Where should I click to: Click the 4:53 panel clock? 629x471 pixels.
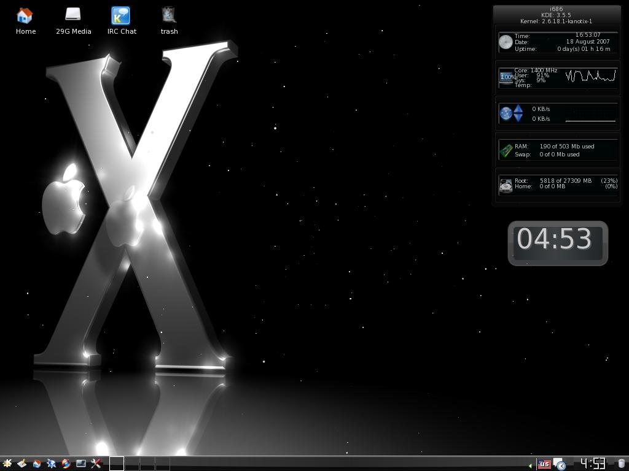(593, 464)
